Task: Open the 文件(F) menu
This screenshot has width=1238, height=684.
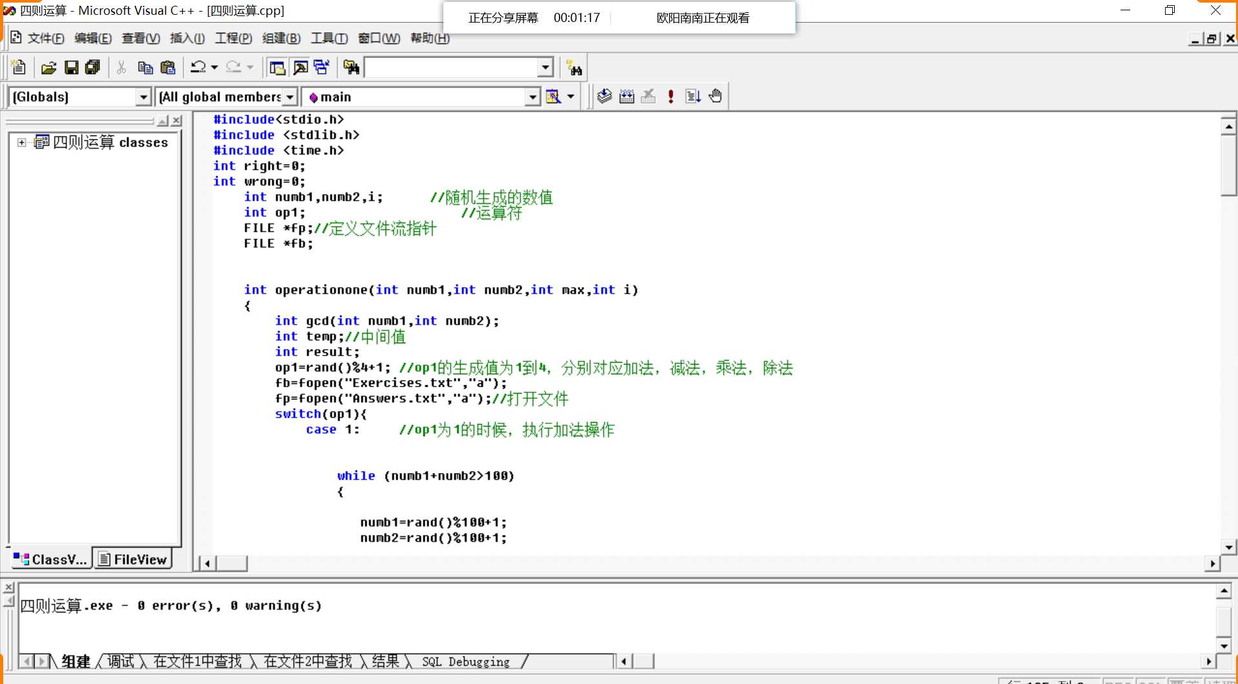Action: tap(46, 38)
